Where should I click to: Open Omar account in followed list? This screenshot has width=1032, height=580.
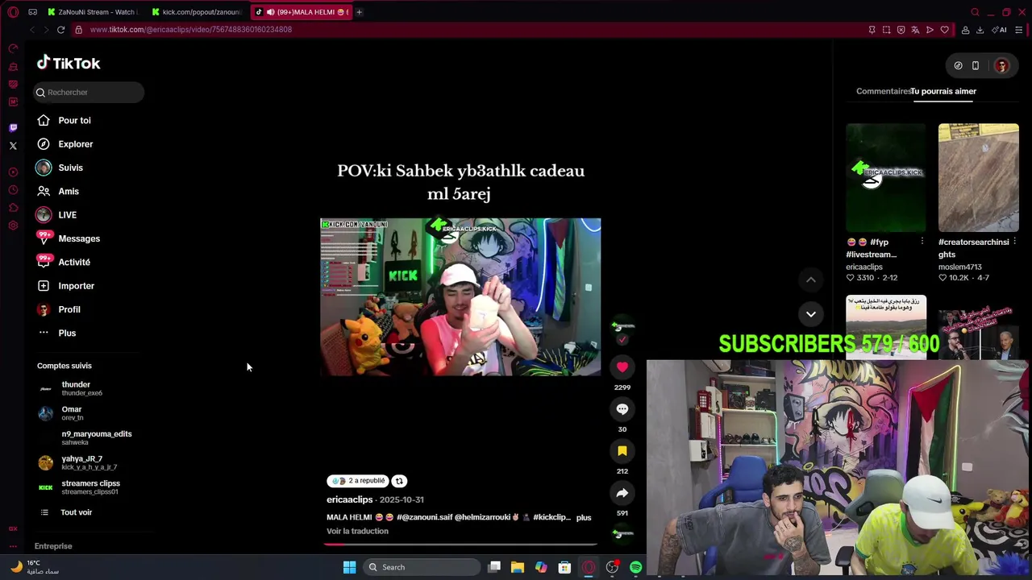pos(72,413)
